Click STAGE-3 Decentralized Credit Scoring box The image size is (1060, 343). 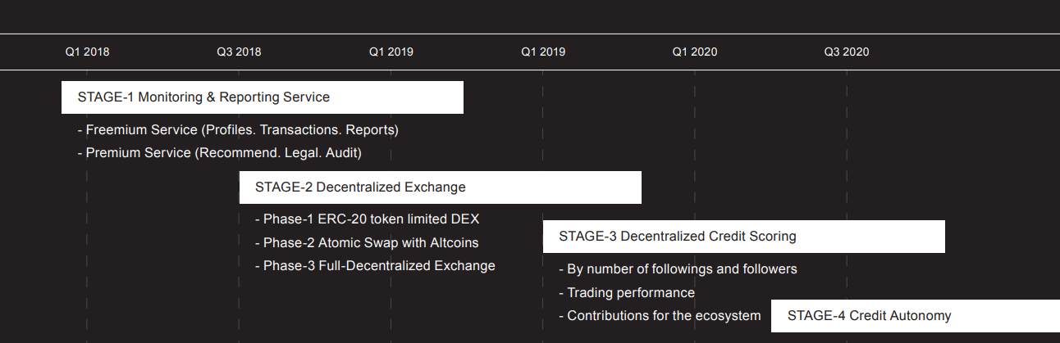pos(744,237)
